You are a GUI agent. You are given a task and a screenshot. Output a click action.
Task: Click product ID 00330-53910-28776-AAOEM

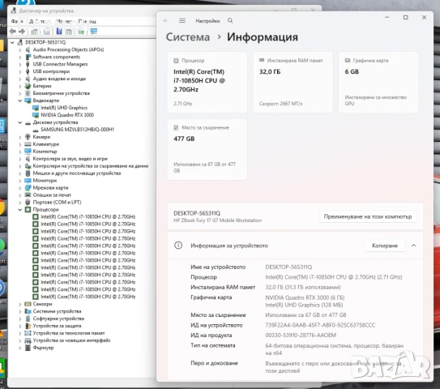(301, 336)
